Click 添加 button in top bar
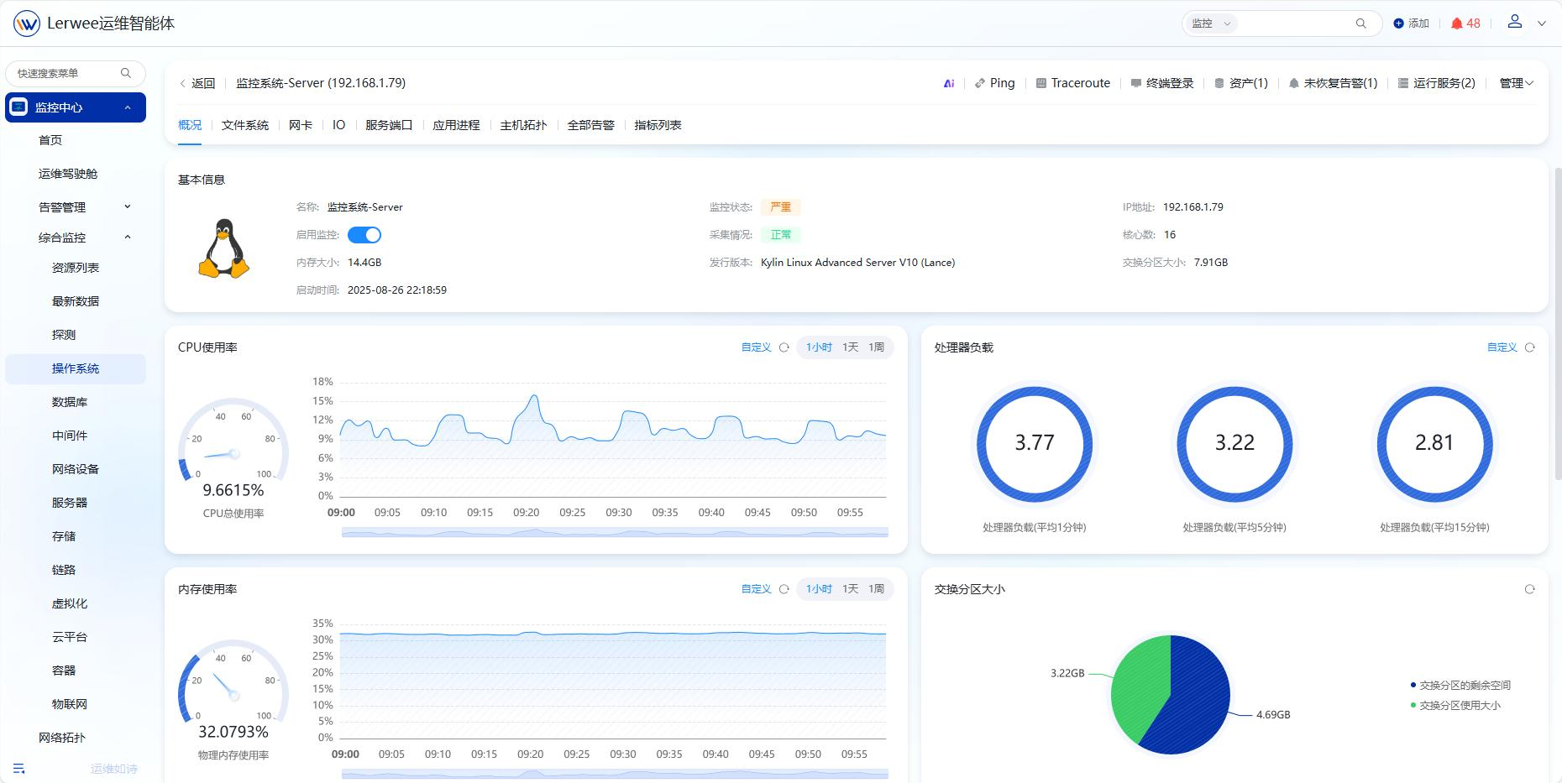 pos(1411,23)
